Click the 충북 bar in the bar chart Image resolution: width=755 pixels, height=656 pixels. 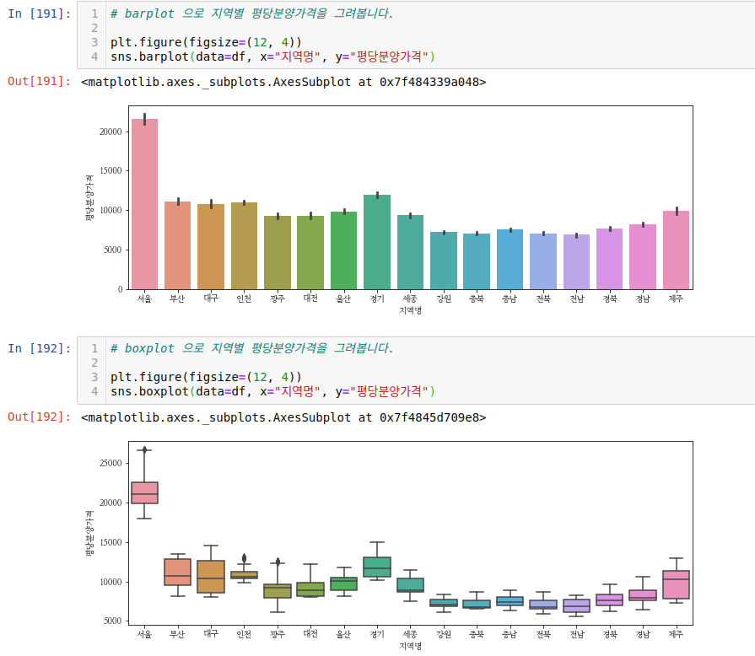click(477, 261)
